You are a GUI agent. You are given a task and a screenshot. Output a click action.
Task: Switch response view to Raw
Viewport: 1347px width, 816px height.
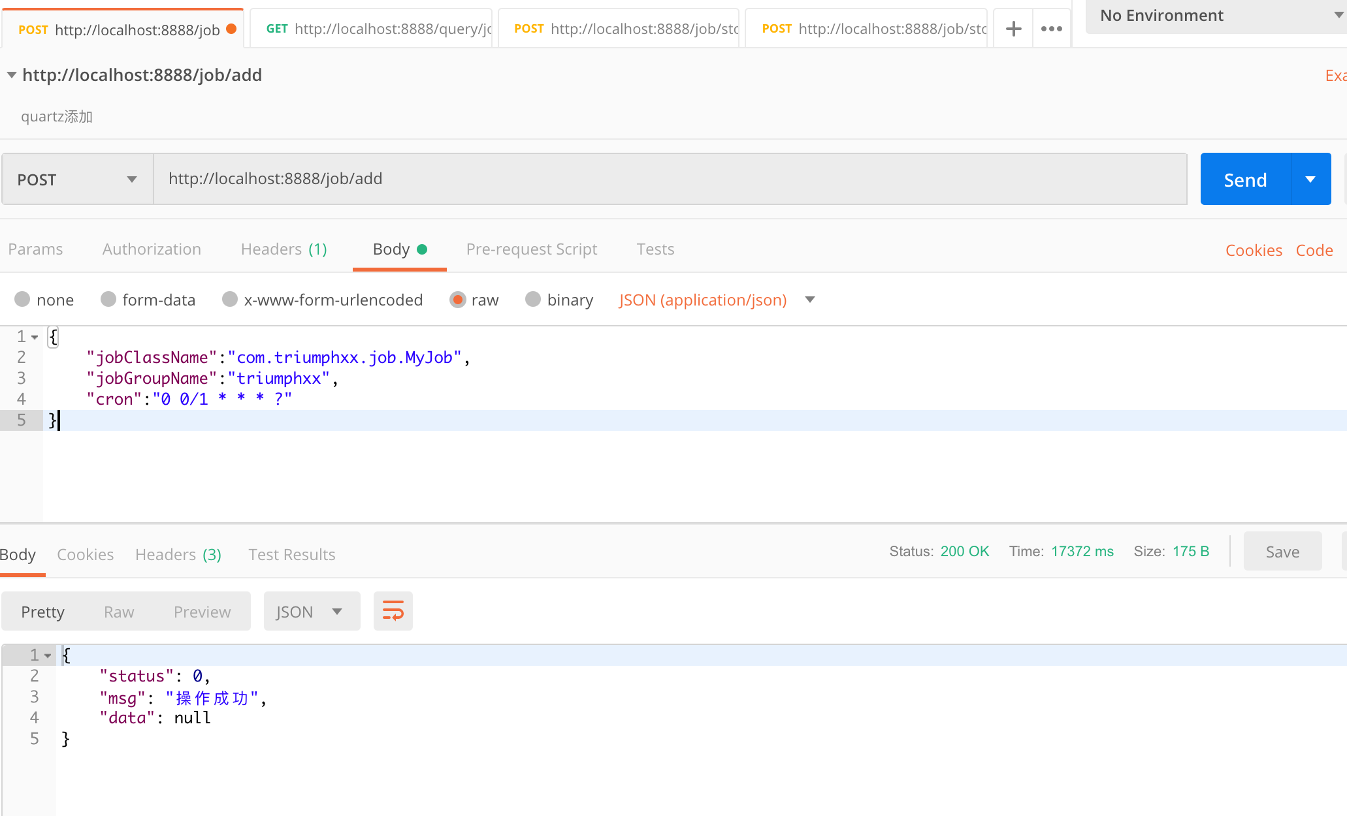click(x=119, y=612)
